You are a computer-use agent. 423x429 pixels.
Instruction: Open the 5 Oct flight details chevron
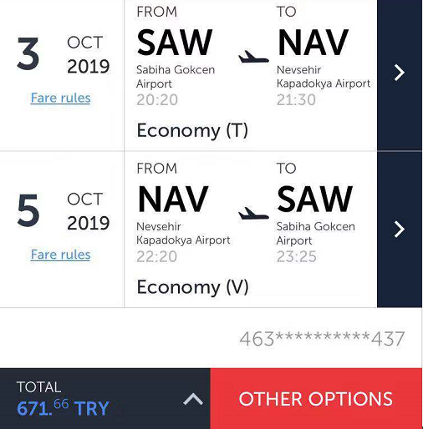tap(400, 230)
